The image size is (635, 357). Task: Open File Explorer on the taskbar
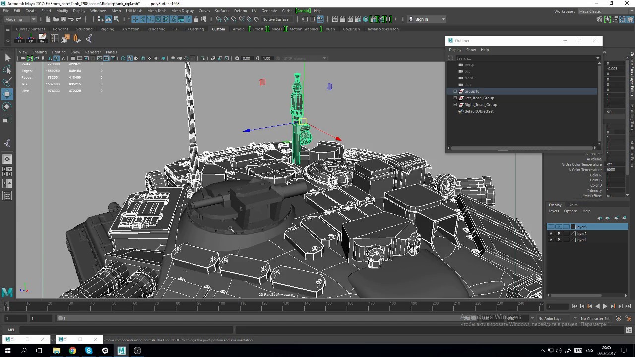[x=57, y=351]
